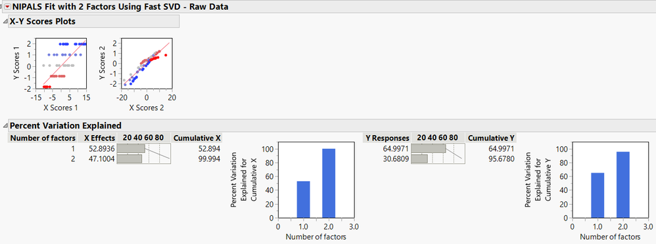The height and width of the screenshot is (244, 656).
Task: Click the X Effects value 47.1004
Action: (102, 158)
